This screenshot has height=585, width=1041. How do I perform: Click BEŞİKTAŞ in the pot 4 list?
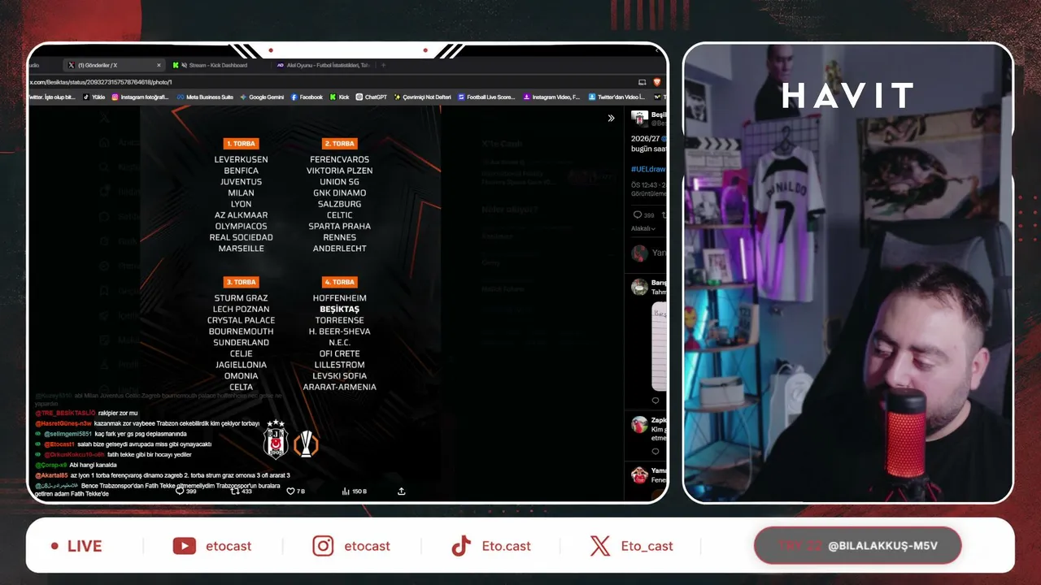(x=339, y=310)
